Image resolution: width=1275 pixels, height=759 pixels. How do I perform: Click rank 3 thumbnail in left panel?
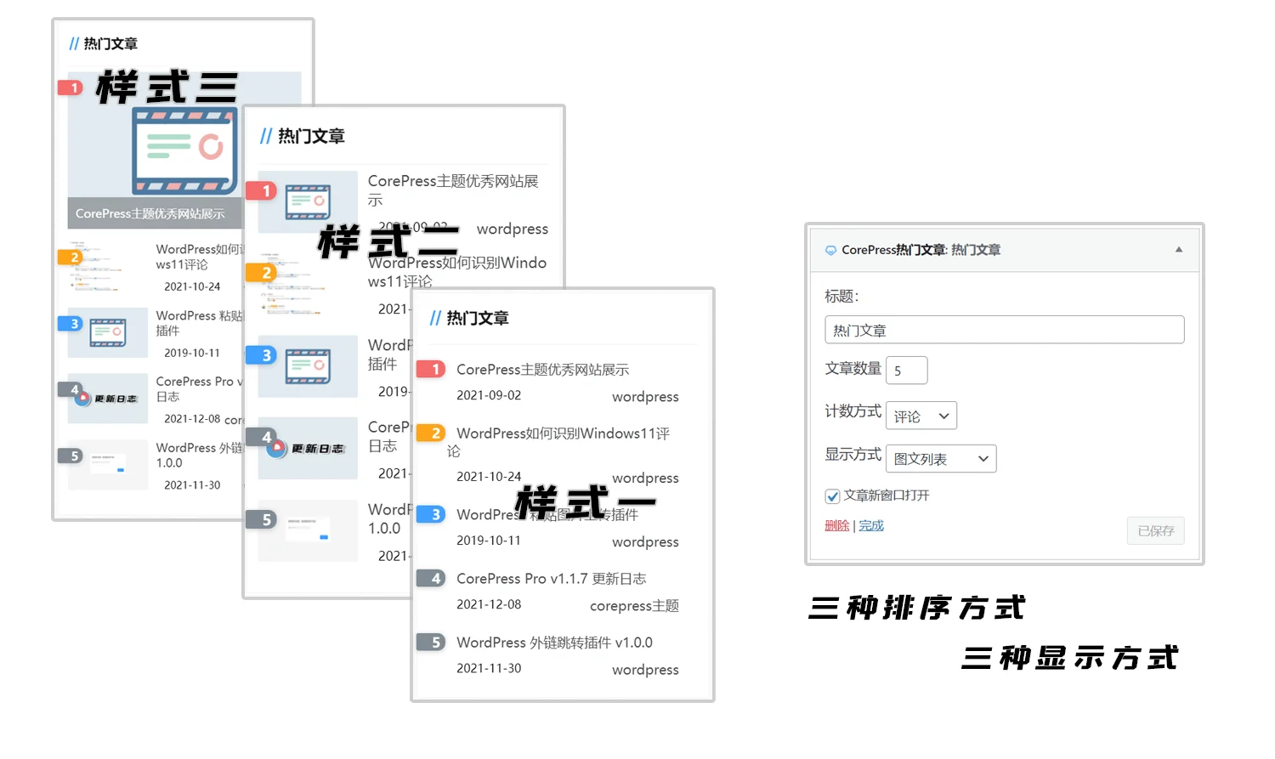(x=108, y=333)
